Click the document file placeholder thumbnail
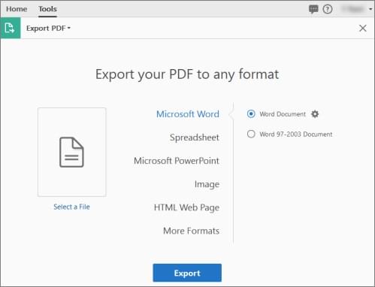The image size is (375, 287). (x=72, y=152)
